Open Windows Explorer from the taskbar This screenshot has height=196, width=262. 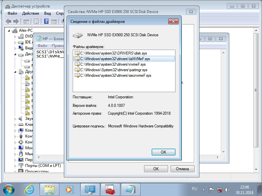tap(49, 190)
